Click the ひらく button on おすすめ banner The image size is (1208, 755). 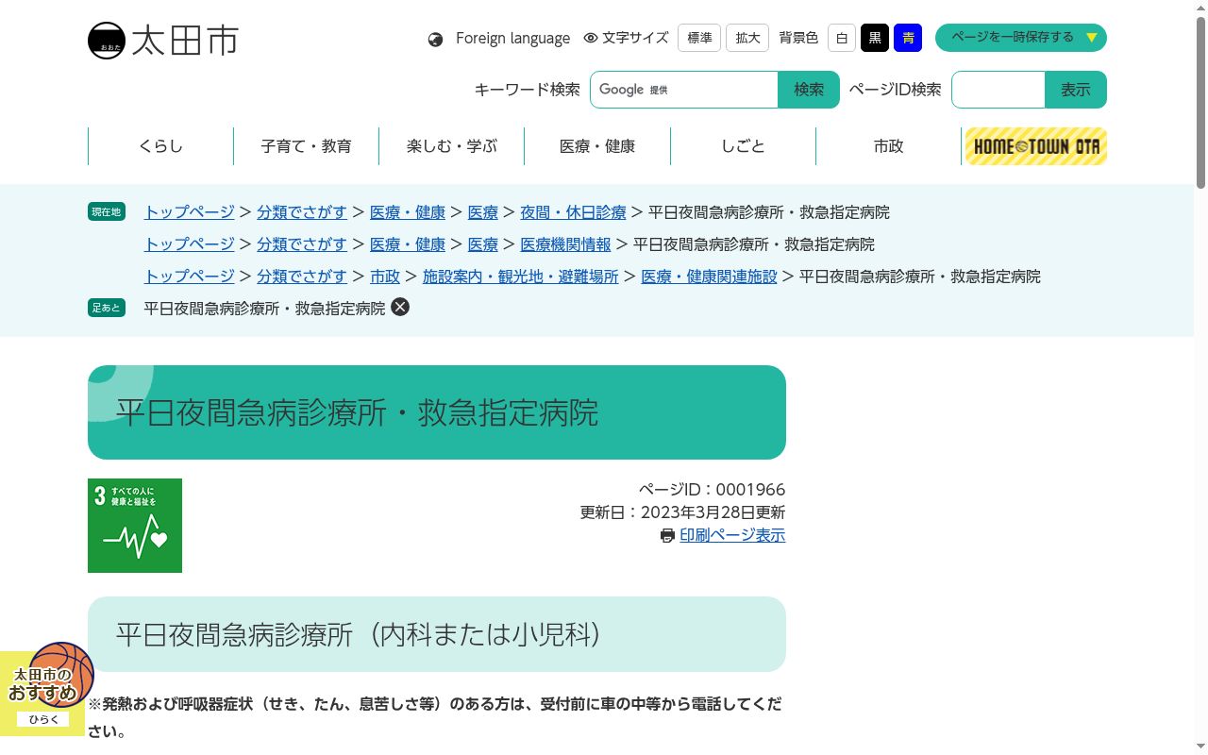tap(42, 719)
